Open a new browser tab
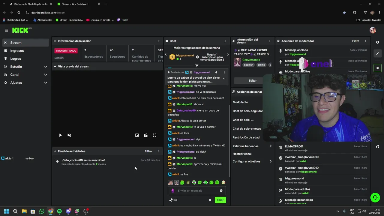 (x=106, y=4)
